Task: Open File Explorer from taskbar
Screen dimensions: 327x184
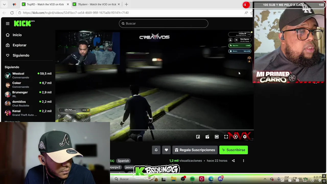Action: 173,179
